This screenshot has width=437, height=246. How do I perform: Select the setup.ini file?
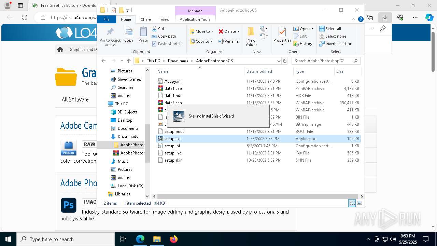[x=258, y=146]
